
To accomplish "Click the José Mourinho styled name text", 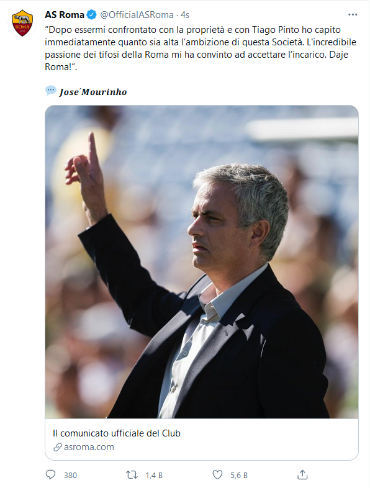I will pyautogui.click(x=93, y=92).
